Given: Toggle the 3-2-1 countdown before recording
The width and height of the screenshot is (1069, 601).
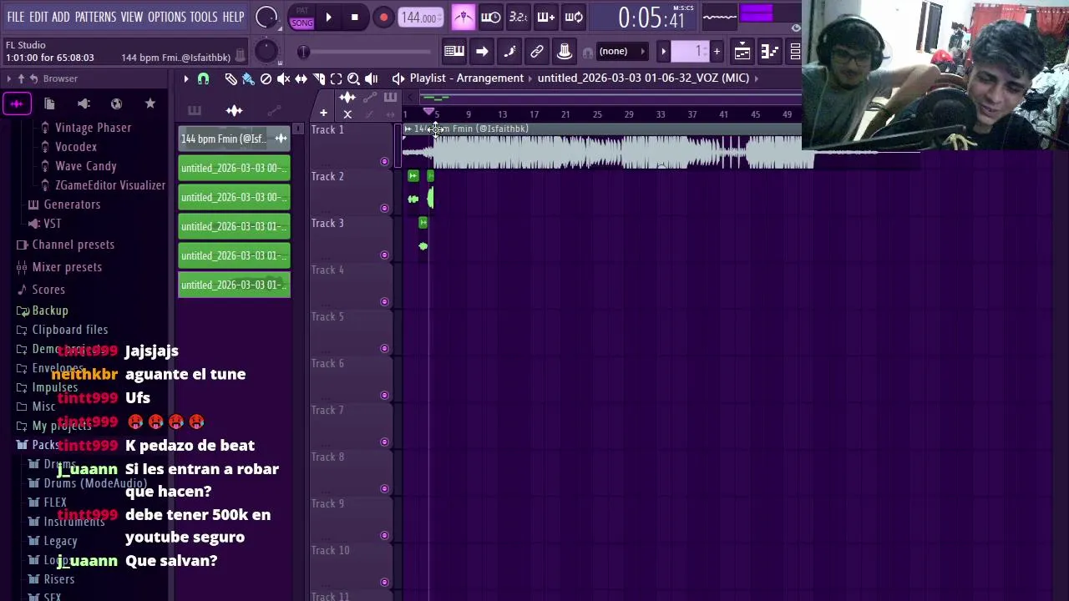Looking at the screenshot, I should pos(518,17).
